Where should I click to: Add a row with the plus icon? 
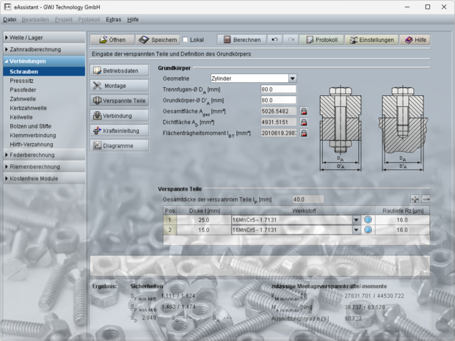(x=415, y=199)
